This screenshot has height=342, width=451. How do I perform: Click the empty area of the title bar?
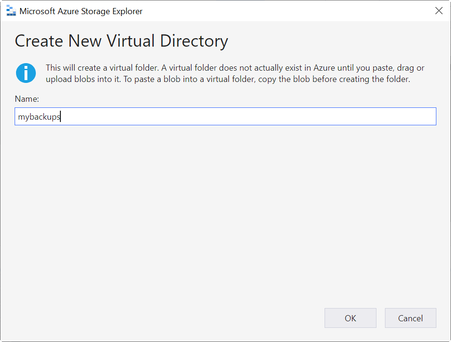283,11
